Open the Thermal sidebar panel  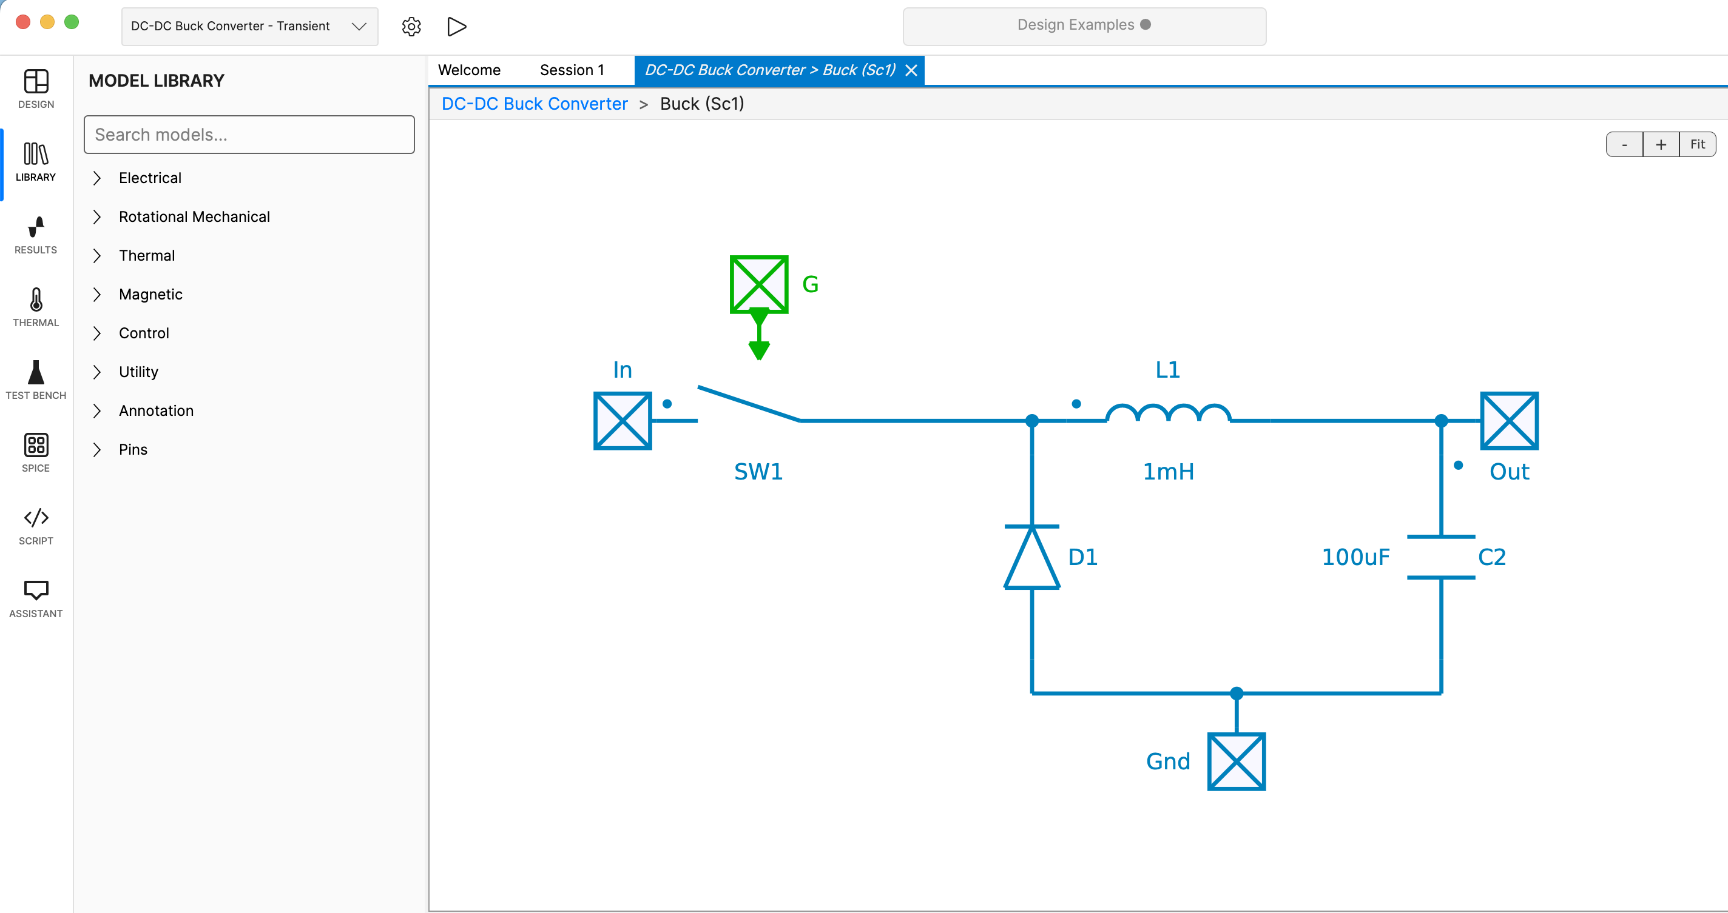[x=36, y=308]
